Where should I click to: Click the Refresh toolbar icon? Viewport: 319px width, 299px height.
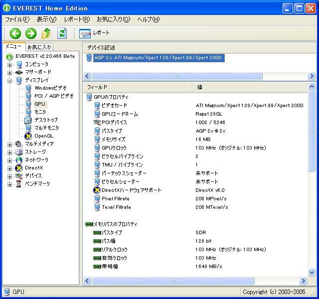click(x=62, y=33)
